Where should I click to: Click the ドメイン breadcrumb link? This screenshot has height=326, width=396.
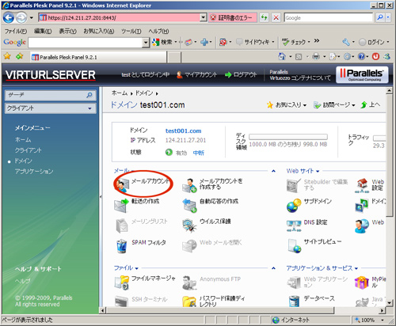(144, 93)
